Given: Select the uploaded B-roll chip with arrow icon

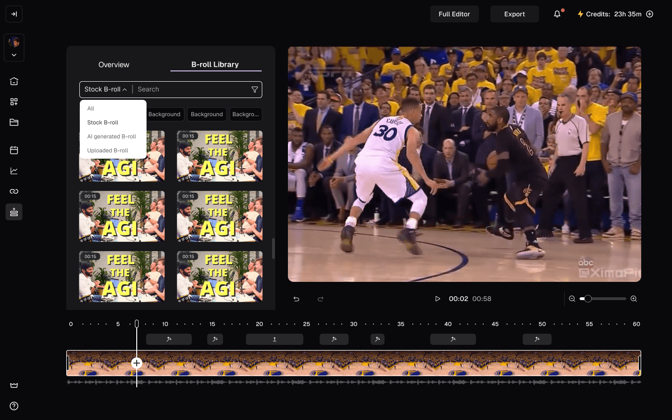Looking at the screenshot, I should point(274,339).
